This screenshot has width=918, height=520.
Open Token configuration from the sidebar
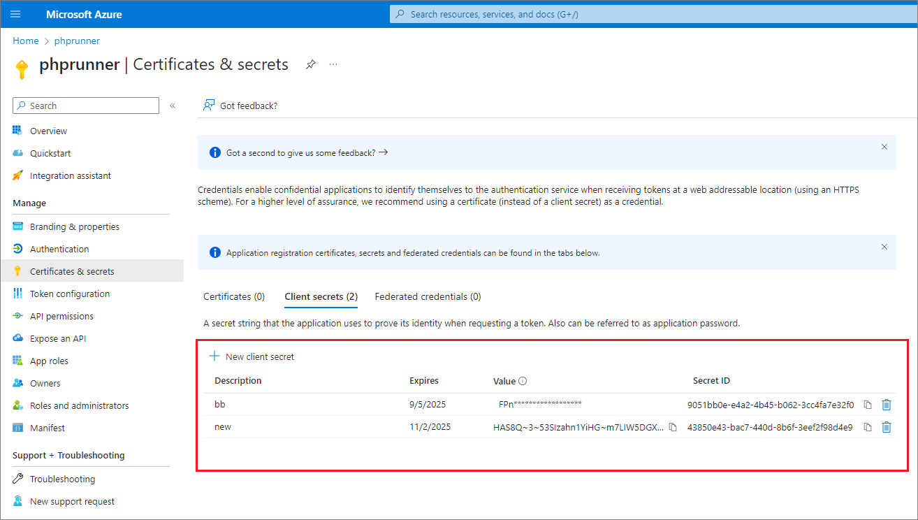coord(68,294)
